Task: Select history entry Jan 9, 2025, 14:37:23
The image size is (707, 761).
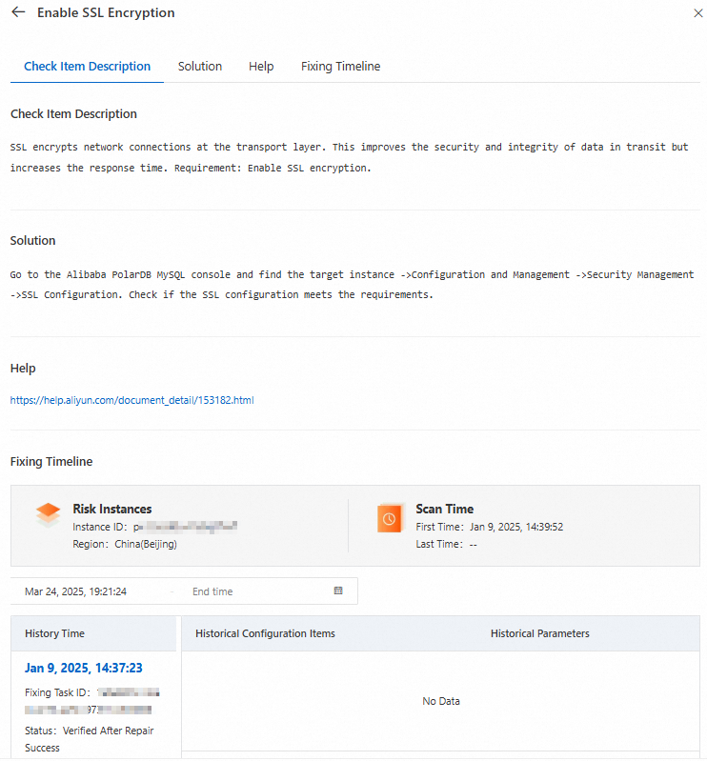Action: (84, 668)
